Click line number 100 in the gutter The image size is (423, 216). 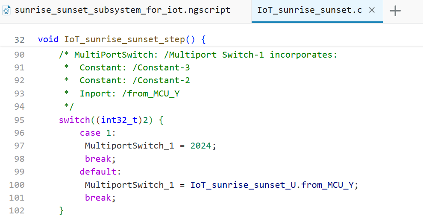[x=17, y=185]
